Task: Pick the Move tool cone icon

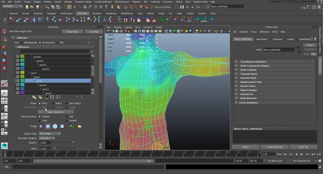Action: pos(4,54)
